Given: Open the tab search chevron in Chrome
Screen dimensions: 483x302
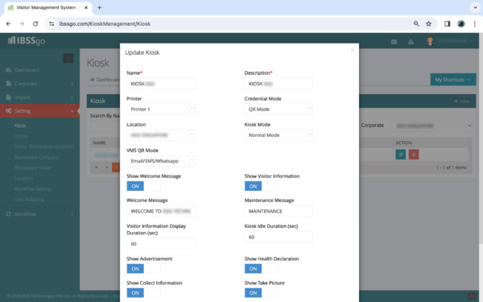Looking at the screenshot, I should [x=475, y=7].
